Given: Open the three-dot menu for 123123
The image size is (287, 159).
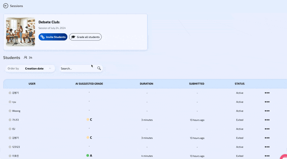Looking at the screenshot, I should 267,147.
